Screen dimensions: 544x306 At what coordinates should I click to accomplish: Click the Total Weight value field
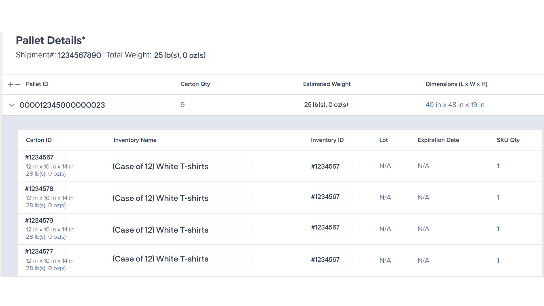point(180,55)
